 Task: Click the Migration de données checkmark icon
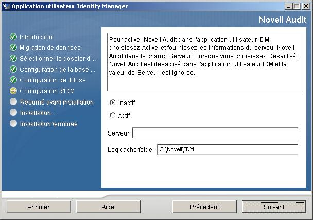coord(13,47)
